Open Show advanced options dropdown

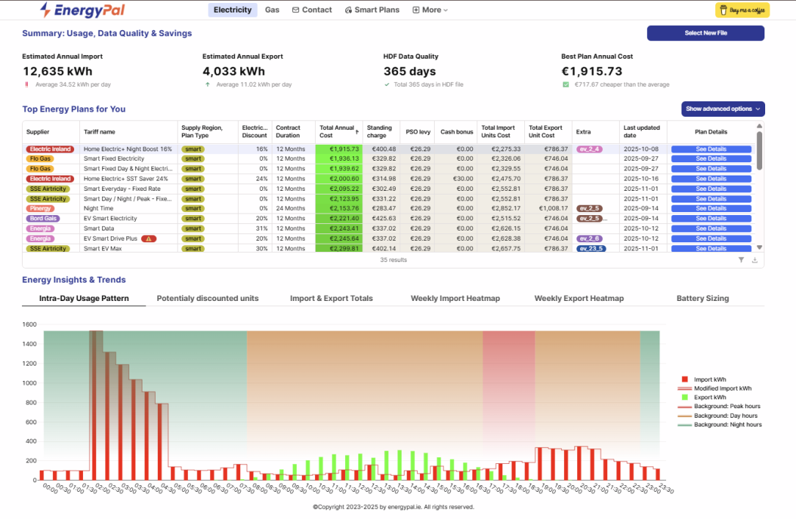723,109
